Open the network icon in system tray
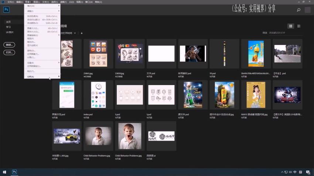Image resolution: width=314 pixels, height=176 pixels. tap(286, 172)
